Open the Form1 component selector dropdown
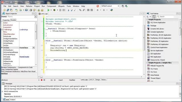 coord(36,17)
